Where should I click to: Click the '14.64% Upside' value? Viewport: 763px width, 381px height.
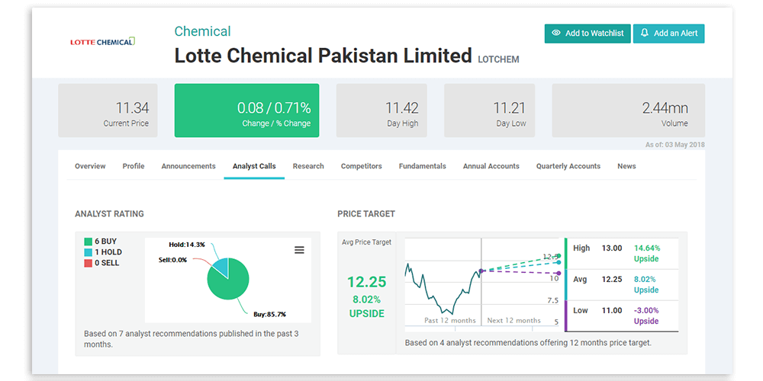click(x=646, y=253)
